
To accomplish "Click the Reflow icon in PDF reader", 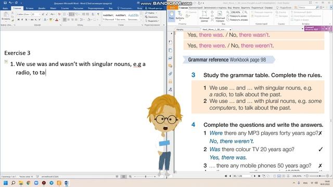I will click(x=220, y=16).
